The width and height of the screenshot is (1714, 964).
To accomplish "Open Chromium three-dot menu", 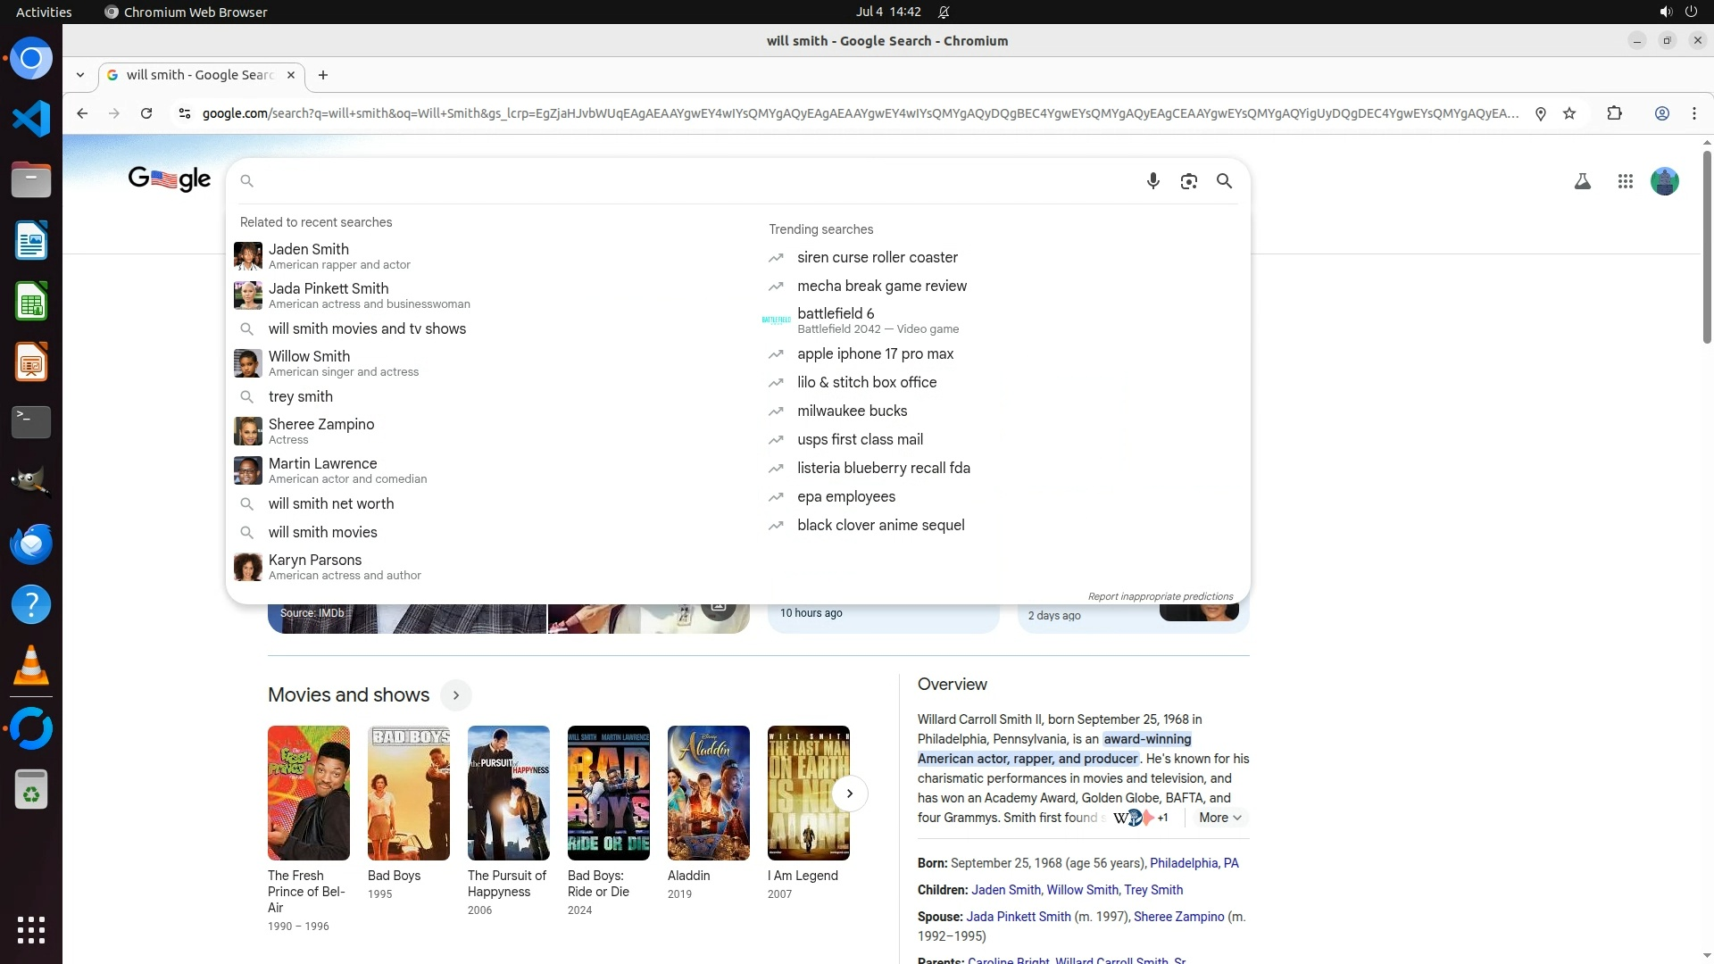I will click(x=1693, y=113).
